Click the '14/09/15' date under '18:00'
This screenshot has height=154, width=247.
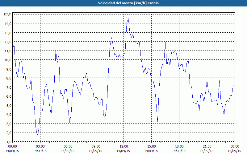[179, 151]
